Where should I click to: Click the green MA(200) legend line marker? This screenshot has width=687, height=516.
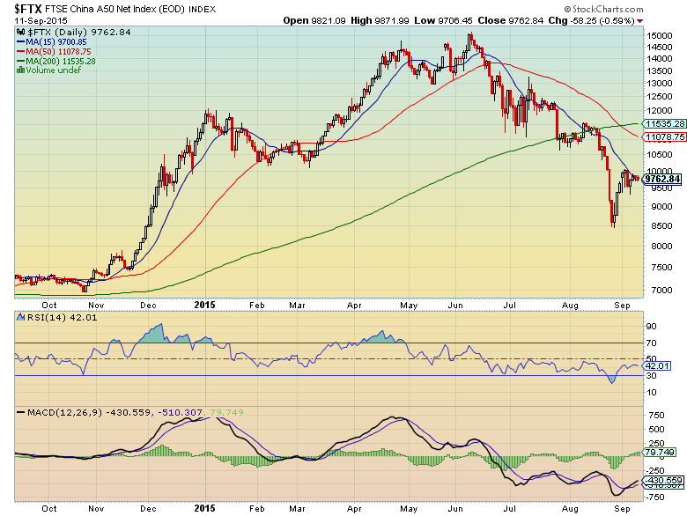pos(19,61)
